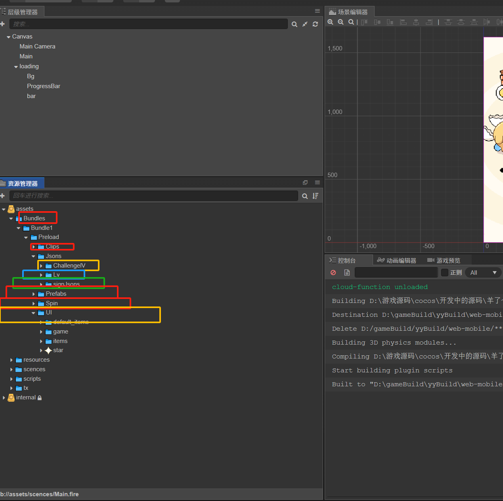
Task: Switch to the 资源管理器 tab
Action: point(22,183)
